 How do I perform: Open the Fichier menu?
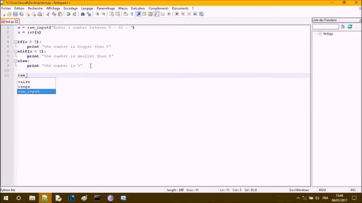coord(6,8)
